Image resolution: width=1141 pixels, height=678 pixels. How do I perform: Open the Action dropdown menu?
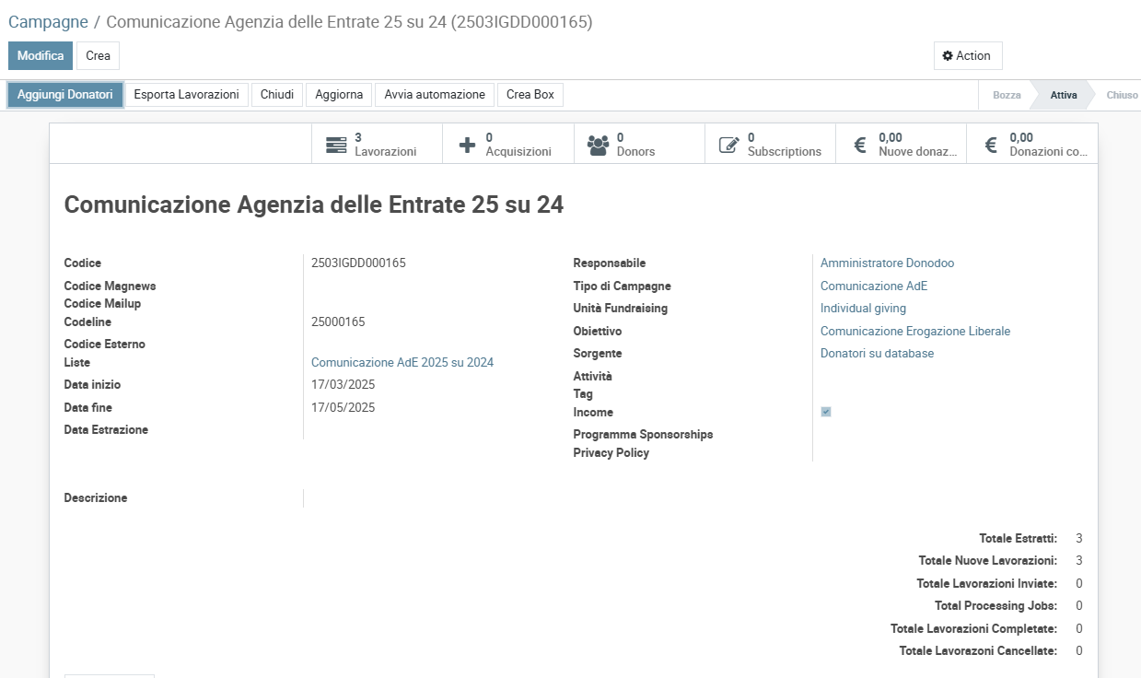pyautogui.click(x=967, y=56)
